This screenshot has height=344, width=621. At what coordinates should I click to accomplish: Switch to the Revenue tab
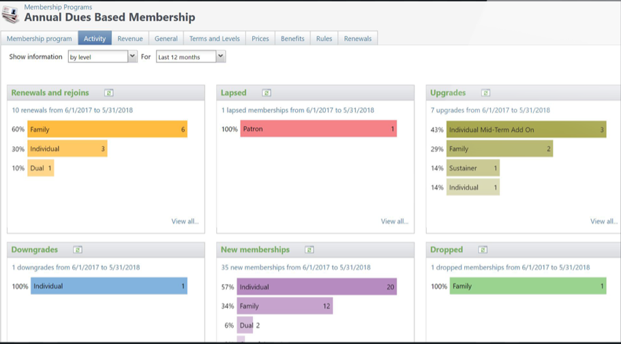coord(130,39)
